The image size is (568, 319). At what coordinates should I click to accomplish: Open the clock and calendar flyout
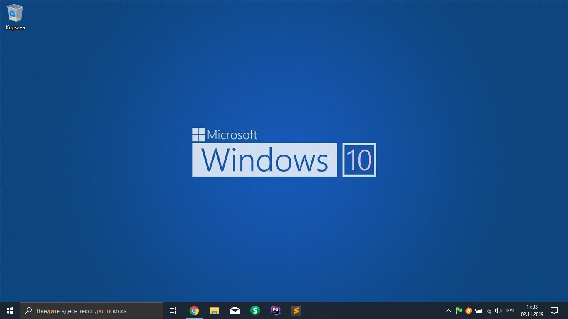(x=532, y=311)
